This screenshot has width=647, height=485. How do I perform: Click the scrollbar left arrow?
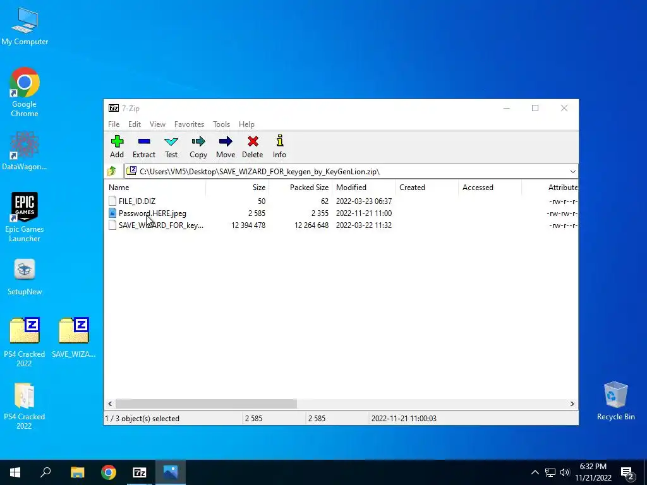(x=110, y=404)
